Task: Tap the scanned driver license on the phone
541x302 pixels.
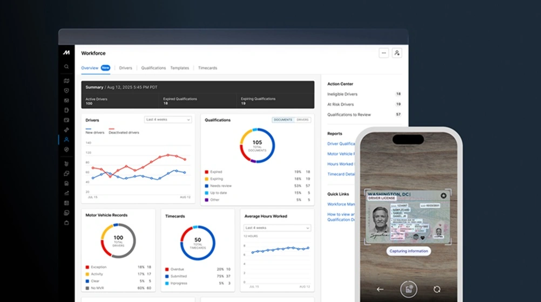Action: pos(408,217)
